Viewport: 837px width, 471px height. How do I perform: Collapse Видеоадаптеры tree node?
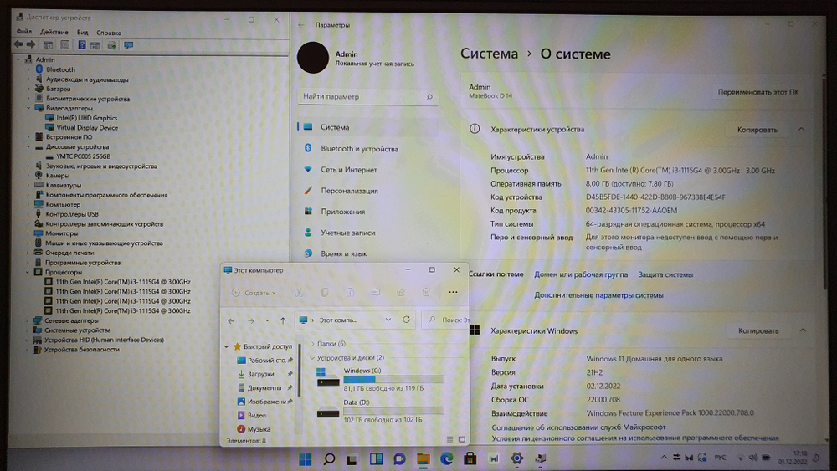(28, 108)
